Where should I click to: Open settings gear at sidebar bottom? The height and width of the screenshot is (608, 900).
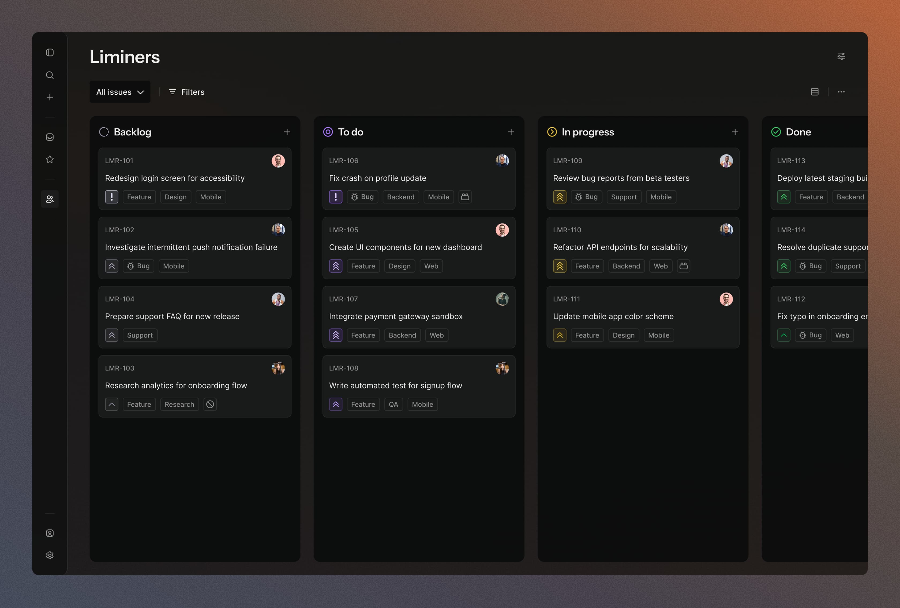tap(50, 555)
